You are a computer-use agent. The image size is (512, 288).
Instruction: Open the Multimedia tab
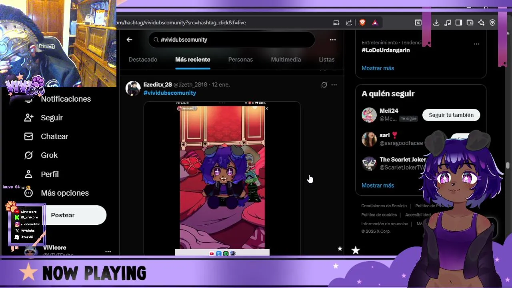pyautogui.click(x=286, y=60)
